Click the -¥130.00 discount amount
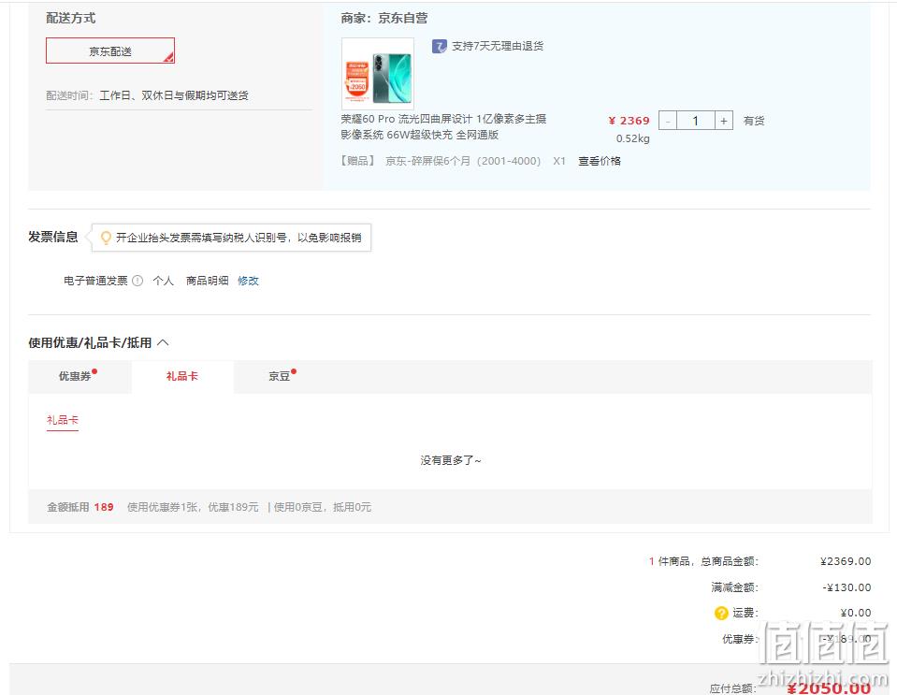 coord(846,587)
